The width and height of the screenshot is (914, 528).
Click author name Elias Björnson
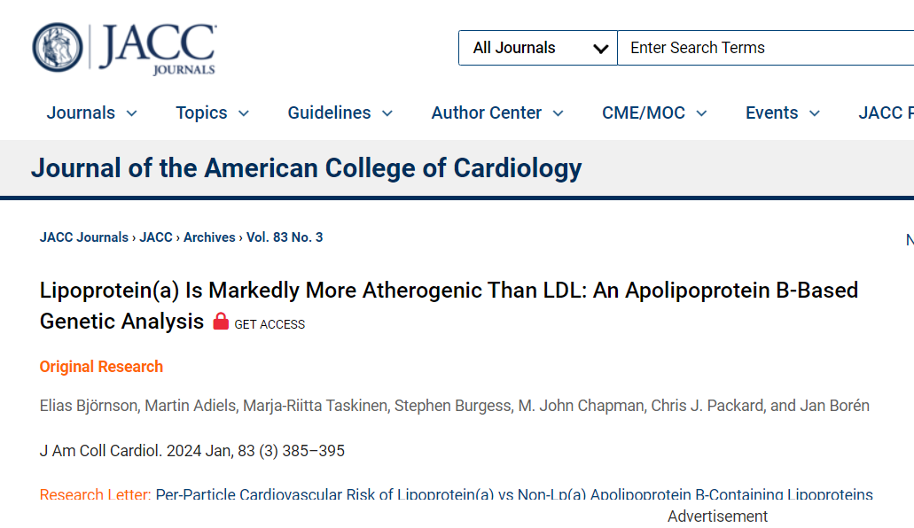[x=89, y=406]
